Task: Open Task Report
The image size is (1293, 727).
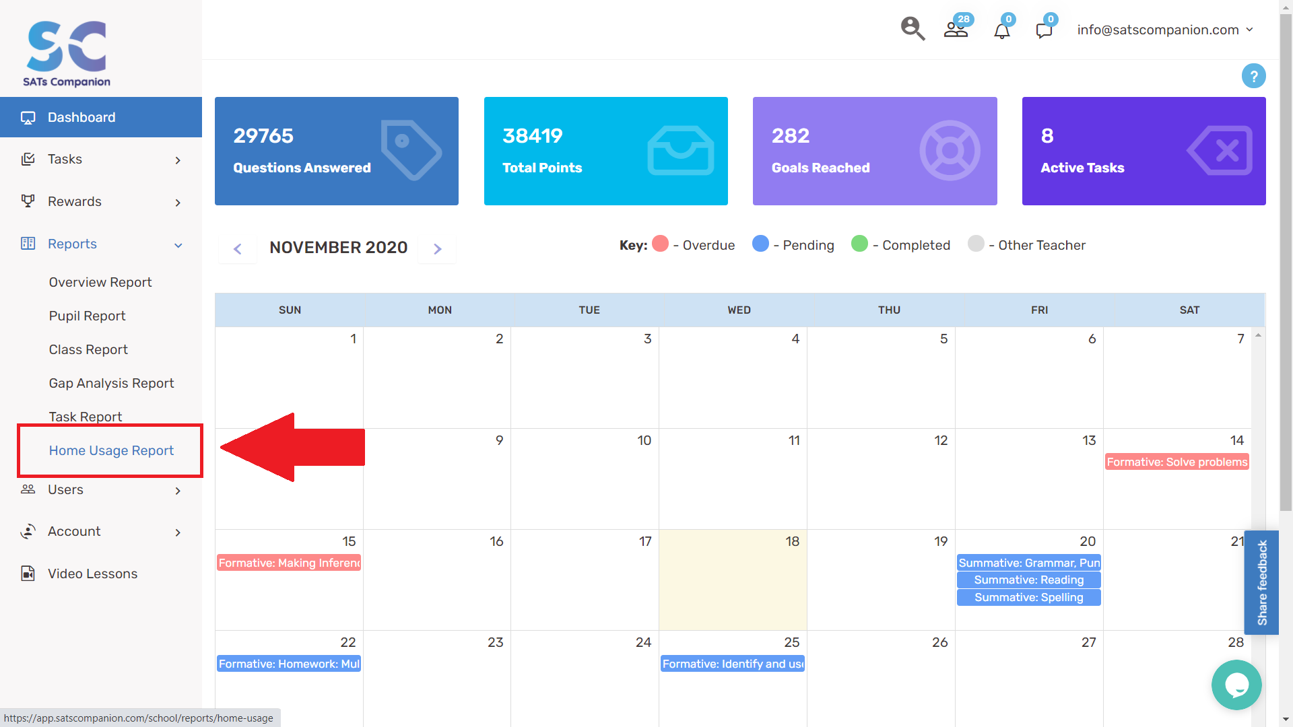Action: (86, 417)
